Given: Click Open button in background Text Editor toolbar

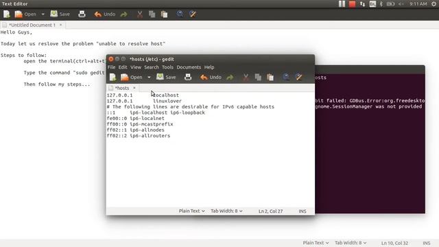Looking at the screenshot, I should [25, 14].
